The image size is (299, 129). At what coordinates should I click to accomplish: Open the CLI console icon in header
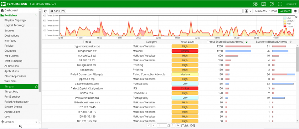click(x=263, y=4)
